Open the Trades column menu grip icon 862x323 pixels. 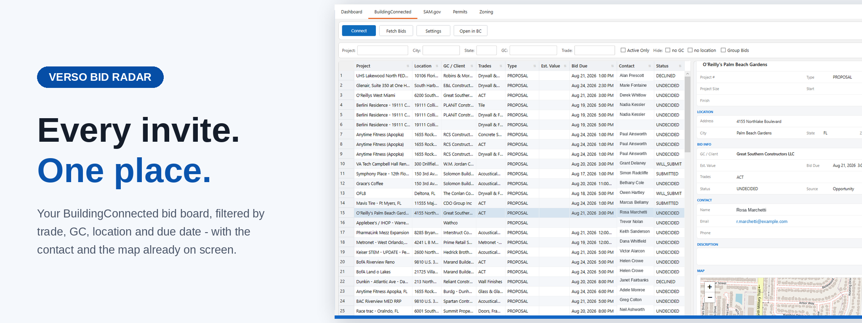click(501, 66)
